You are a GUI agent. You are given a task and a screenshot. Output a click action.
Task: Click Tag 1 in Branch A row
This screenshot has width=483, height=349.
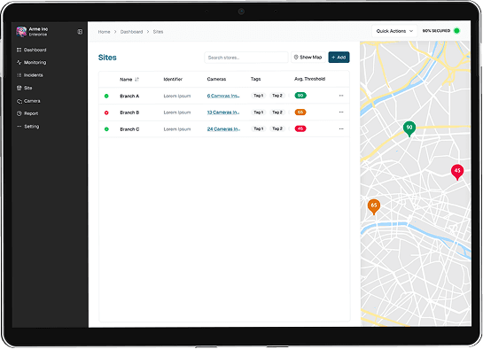pyautogui.click(x=258, y=96)
